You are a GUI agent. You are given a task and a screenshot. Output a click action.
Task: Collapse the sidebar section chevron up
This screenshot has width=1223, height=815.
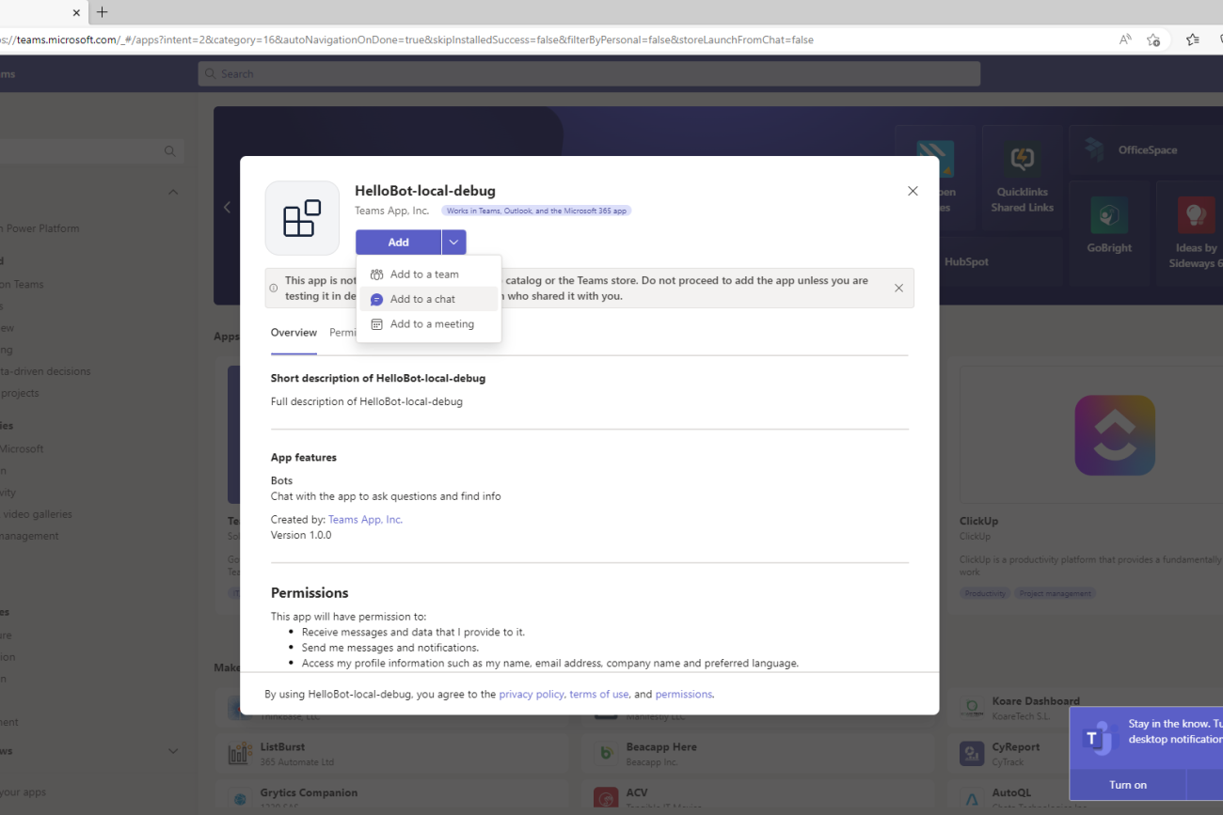173,193
